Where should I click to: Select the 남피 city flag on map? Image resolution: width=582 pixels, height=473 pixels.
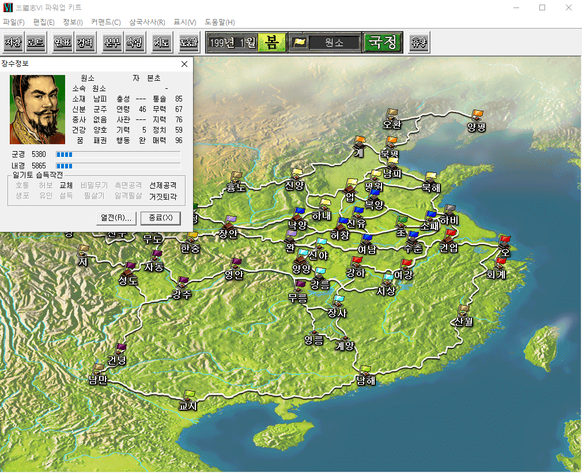pos(392,162)
